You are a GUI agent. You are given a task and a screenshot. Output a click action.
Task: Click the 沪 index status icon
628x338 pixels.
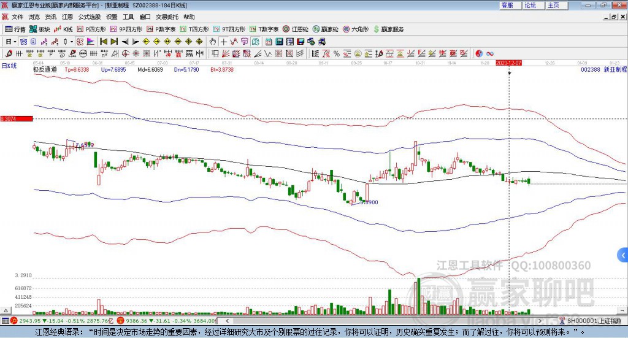[x=14, y=321]
